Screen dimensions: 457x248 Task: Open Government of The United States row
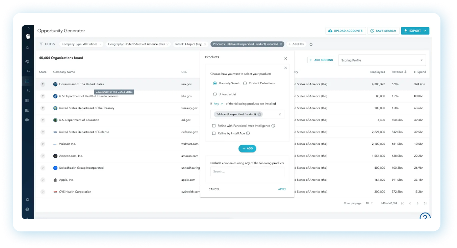click(x=232, y=84)
